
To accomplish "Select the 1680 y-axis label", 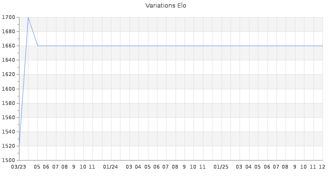I will coord(9,32).
